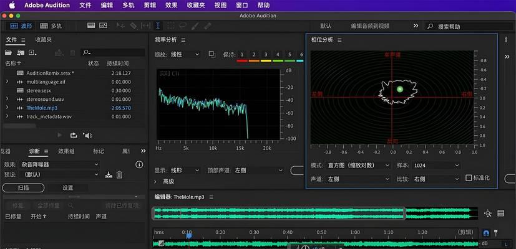Viewport: 516px width, 249px height.
Task: Click the 搜索帮助 search field
Action: click(469, 27)
